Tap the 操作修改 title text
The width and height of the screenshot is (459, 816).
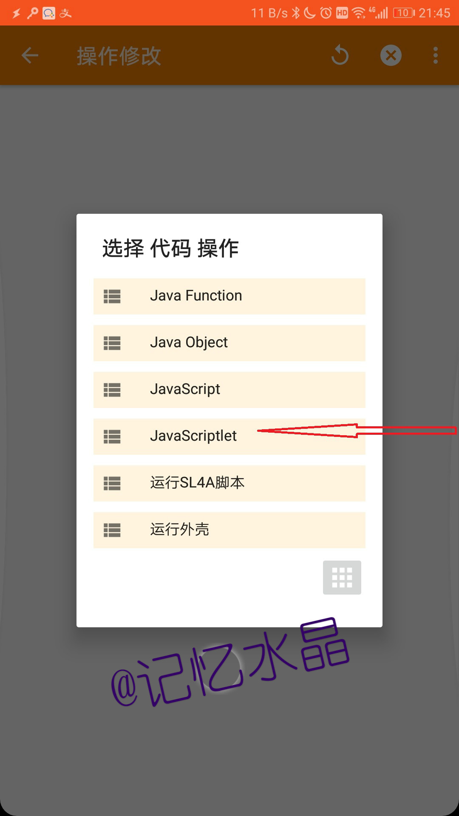click(119, 56)
